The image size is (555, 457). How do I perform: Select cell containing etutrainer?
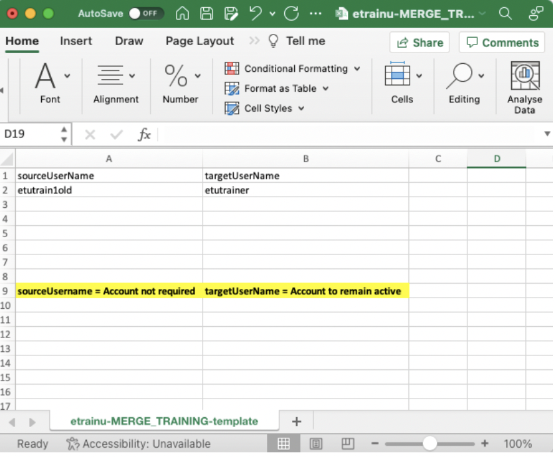click(x=306, y=190)
